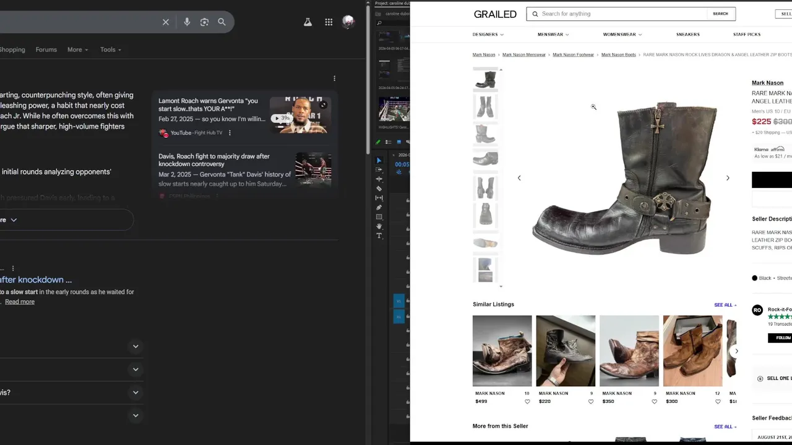Viewport: 792px width, 445px height.
Task: Show previous boot product image
Action: pyautogui.click(x=519, y=178)
